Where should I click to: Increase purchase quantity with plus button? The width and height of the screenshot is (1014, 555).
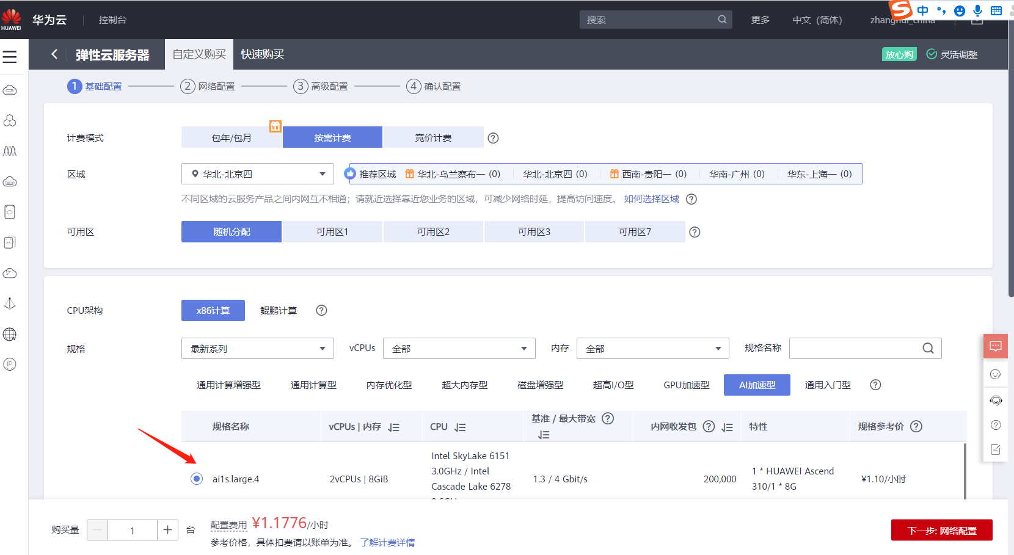click(x=167, y=530)
